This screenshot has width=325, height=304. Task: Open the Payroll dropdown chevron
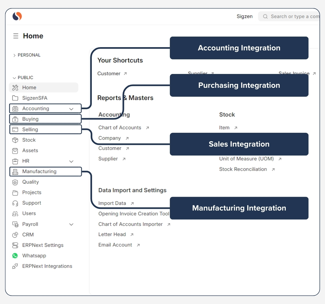71,224
